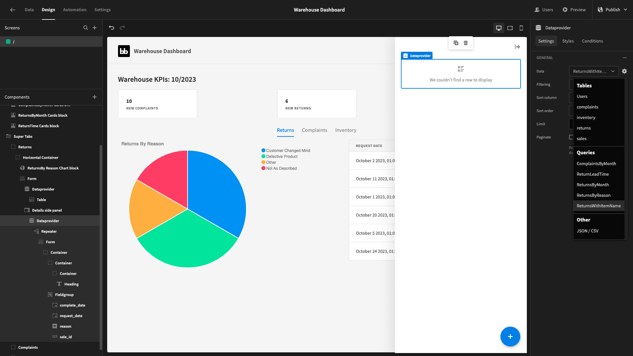Click the data binding edit icon

click(x=624, y=71)
